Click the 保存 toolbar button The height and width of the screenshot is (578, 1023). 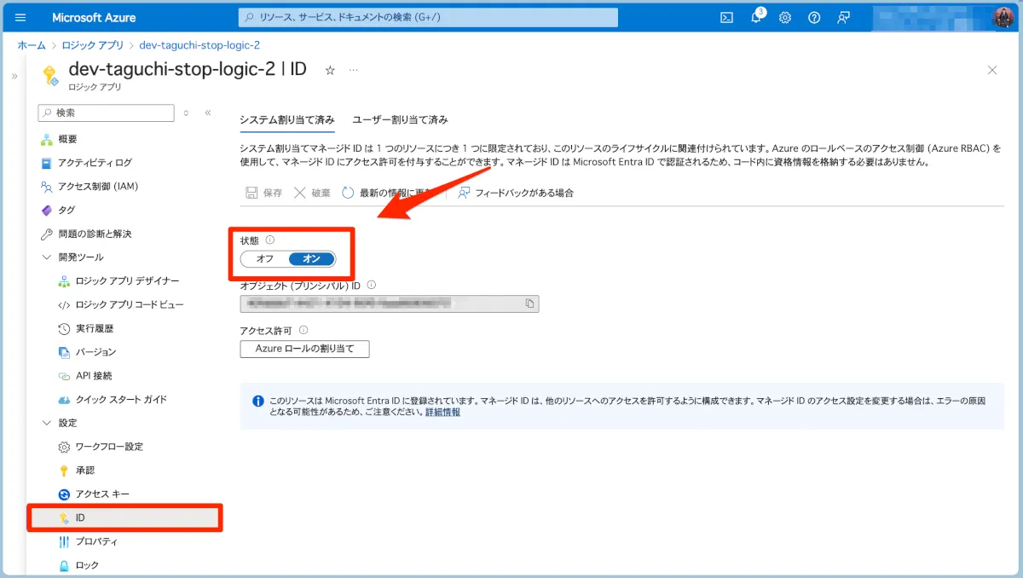pyautogui.click(x=263, y=193)
